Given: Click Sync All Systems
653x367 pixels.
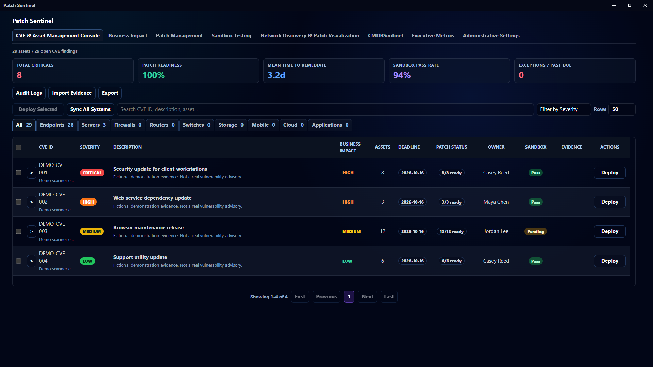Looking at the screenshot, I should (90, 109).
